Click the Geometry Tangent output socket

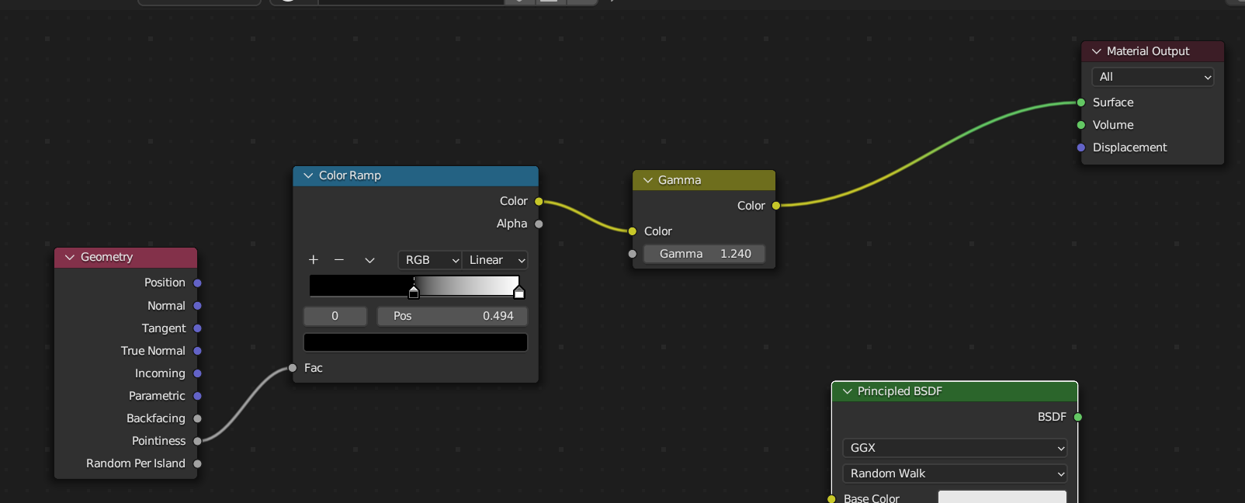197,328
